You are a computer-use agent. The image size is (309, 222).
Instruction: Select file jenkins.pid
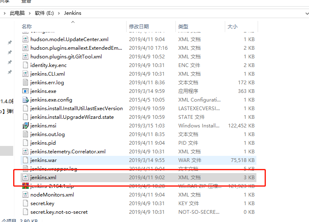pyautogui.click(x=43, y=143)
